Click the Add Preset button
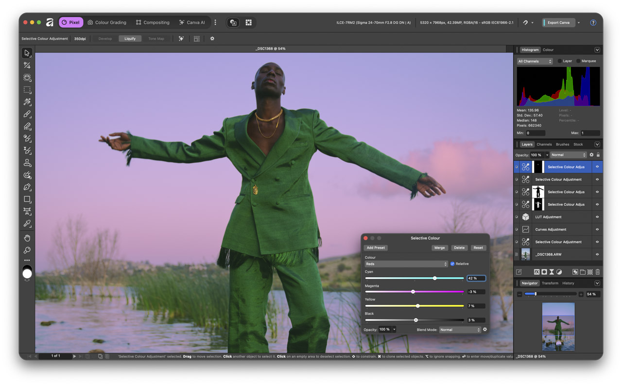 pyautogui.click(x=376, y=248)
